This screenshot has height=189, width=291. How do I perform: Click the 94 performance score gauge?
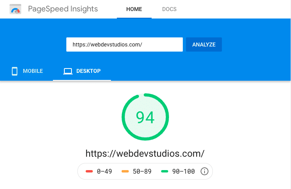[x=145, y=117]
